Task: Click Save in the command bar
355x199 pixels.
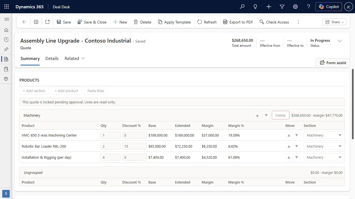Action: (64, 22)
